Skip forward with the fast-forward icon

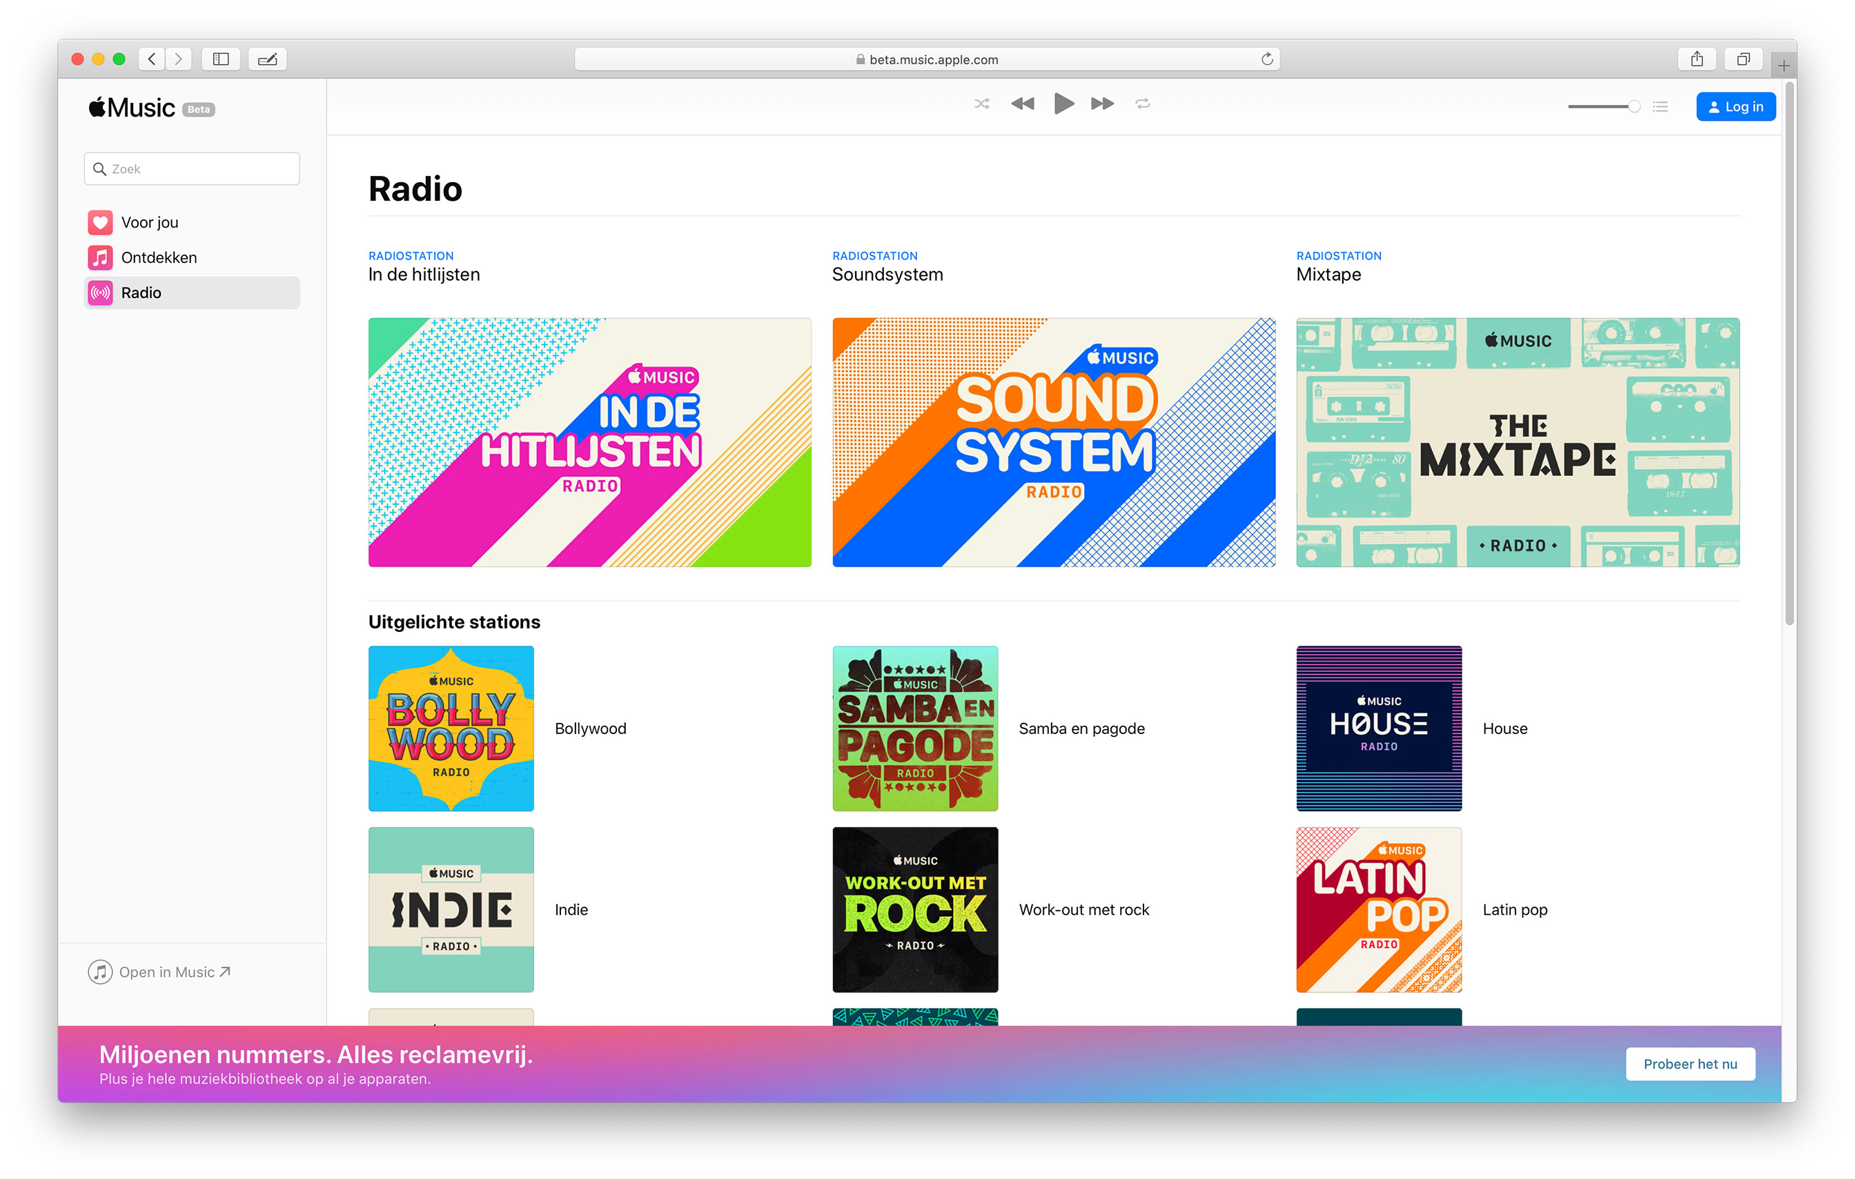[x=1102, y=103]
